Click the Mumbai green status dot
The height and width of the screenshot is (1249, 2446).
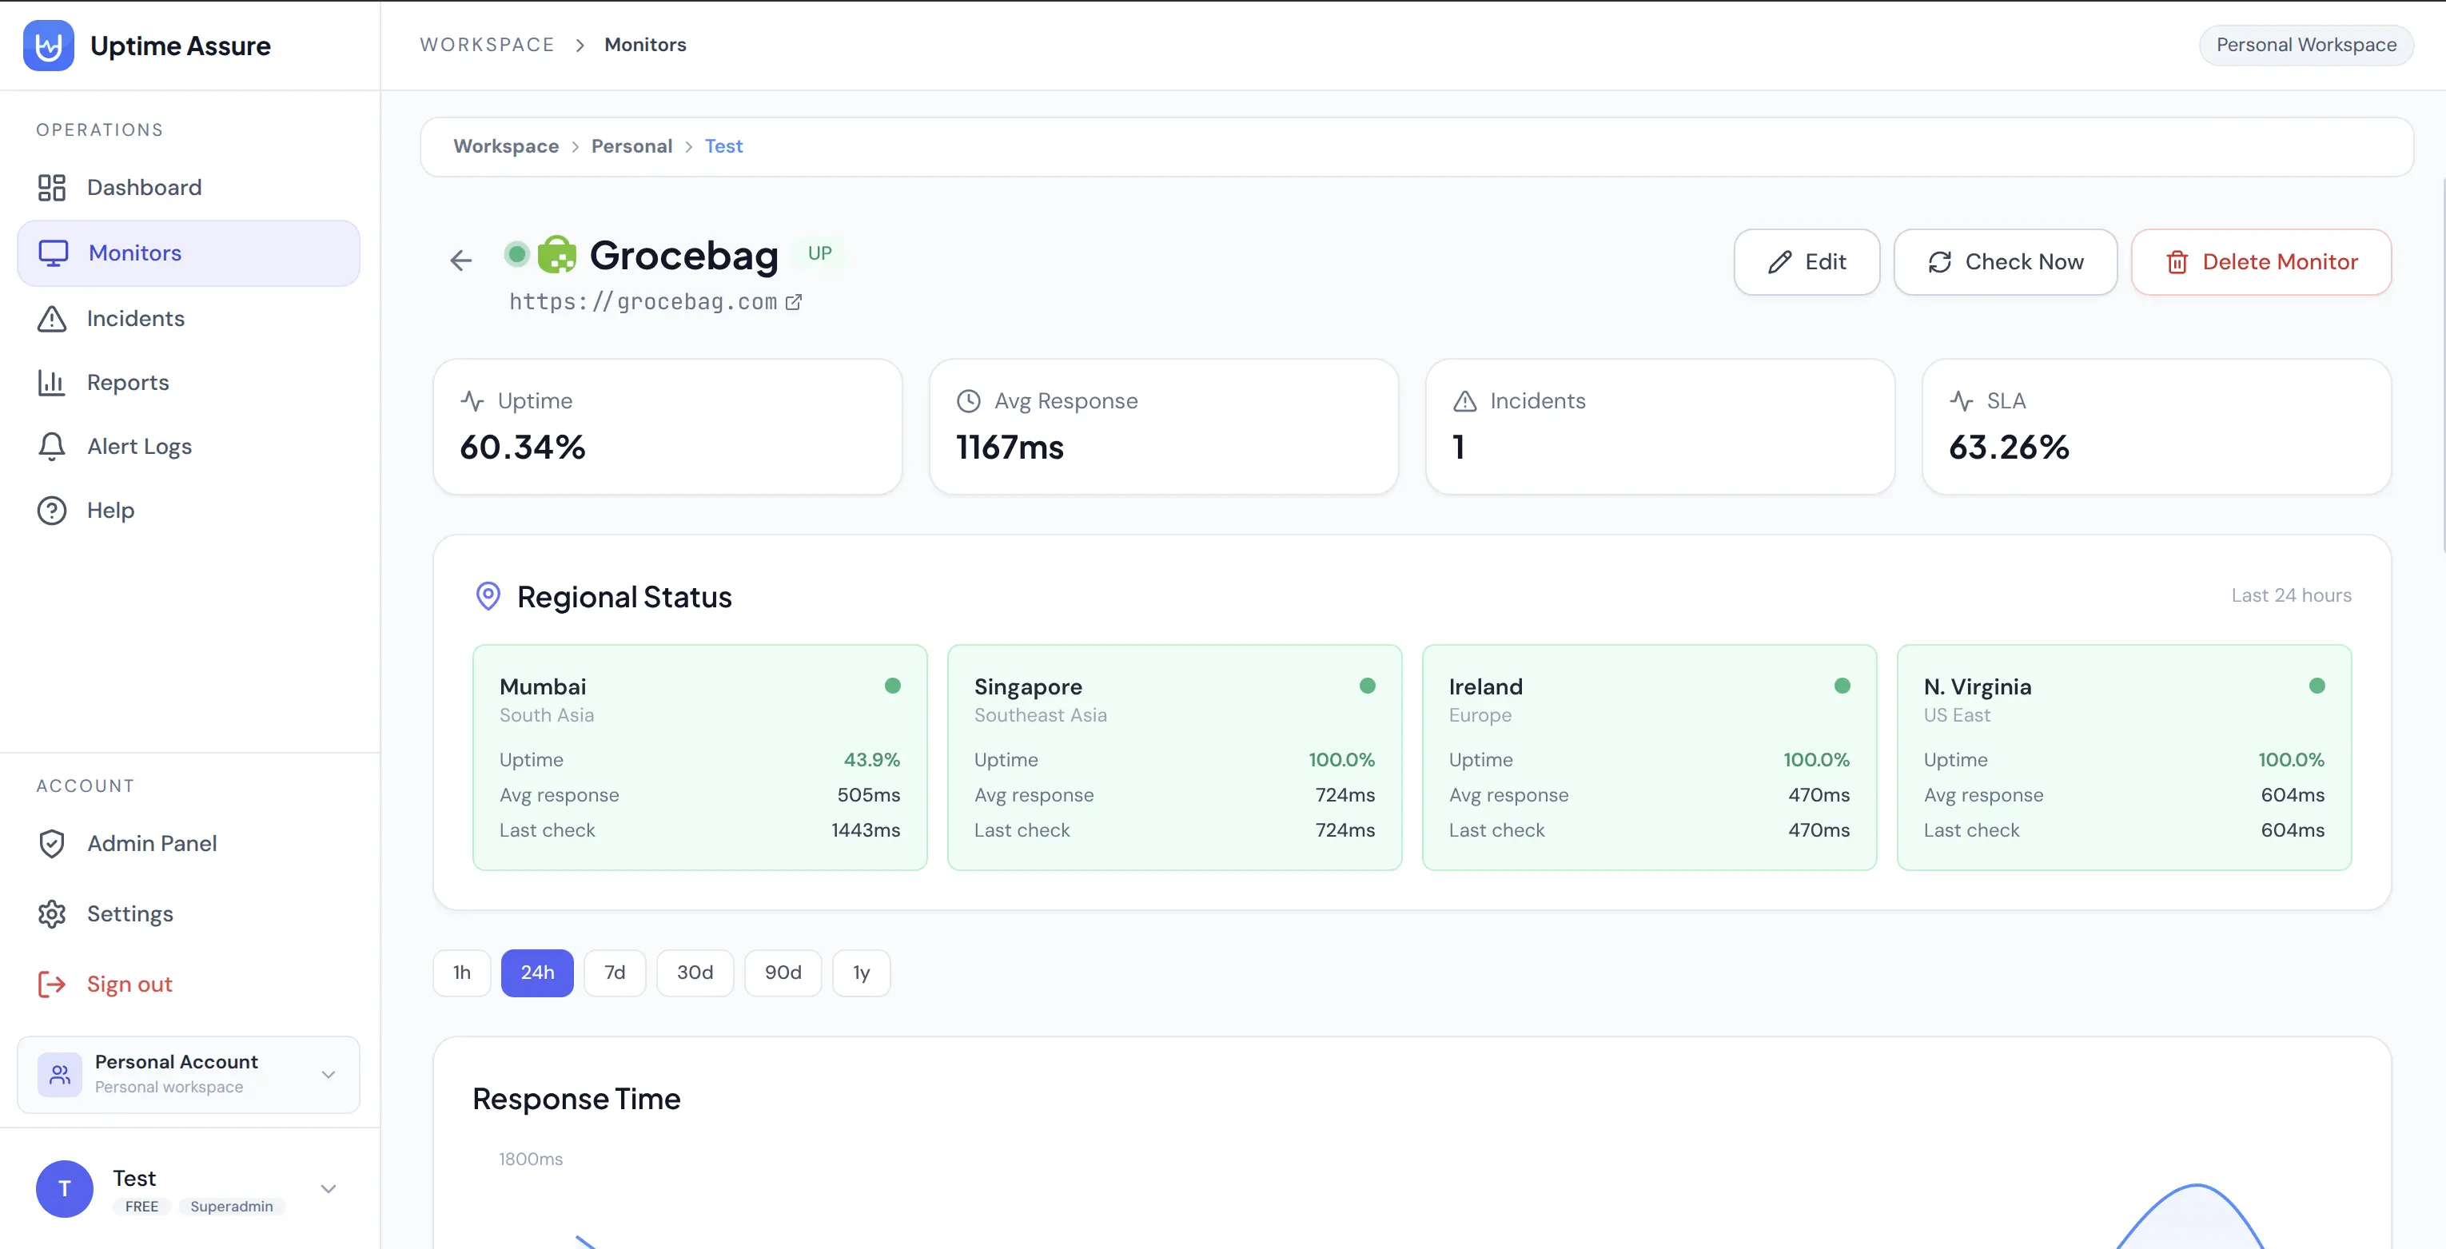pos(893,686)
